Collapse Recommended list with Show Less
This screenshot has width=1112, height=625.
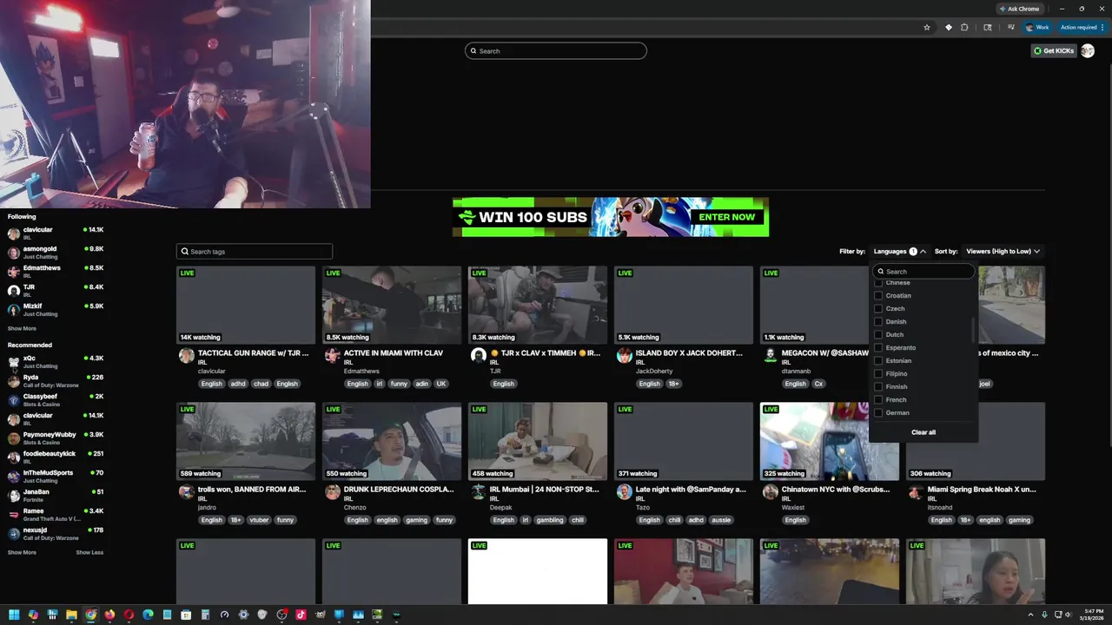89,552
